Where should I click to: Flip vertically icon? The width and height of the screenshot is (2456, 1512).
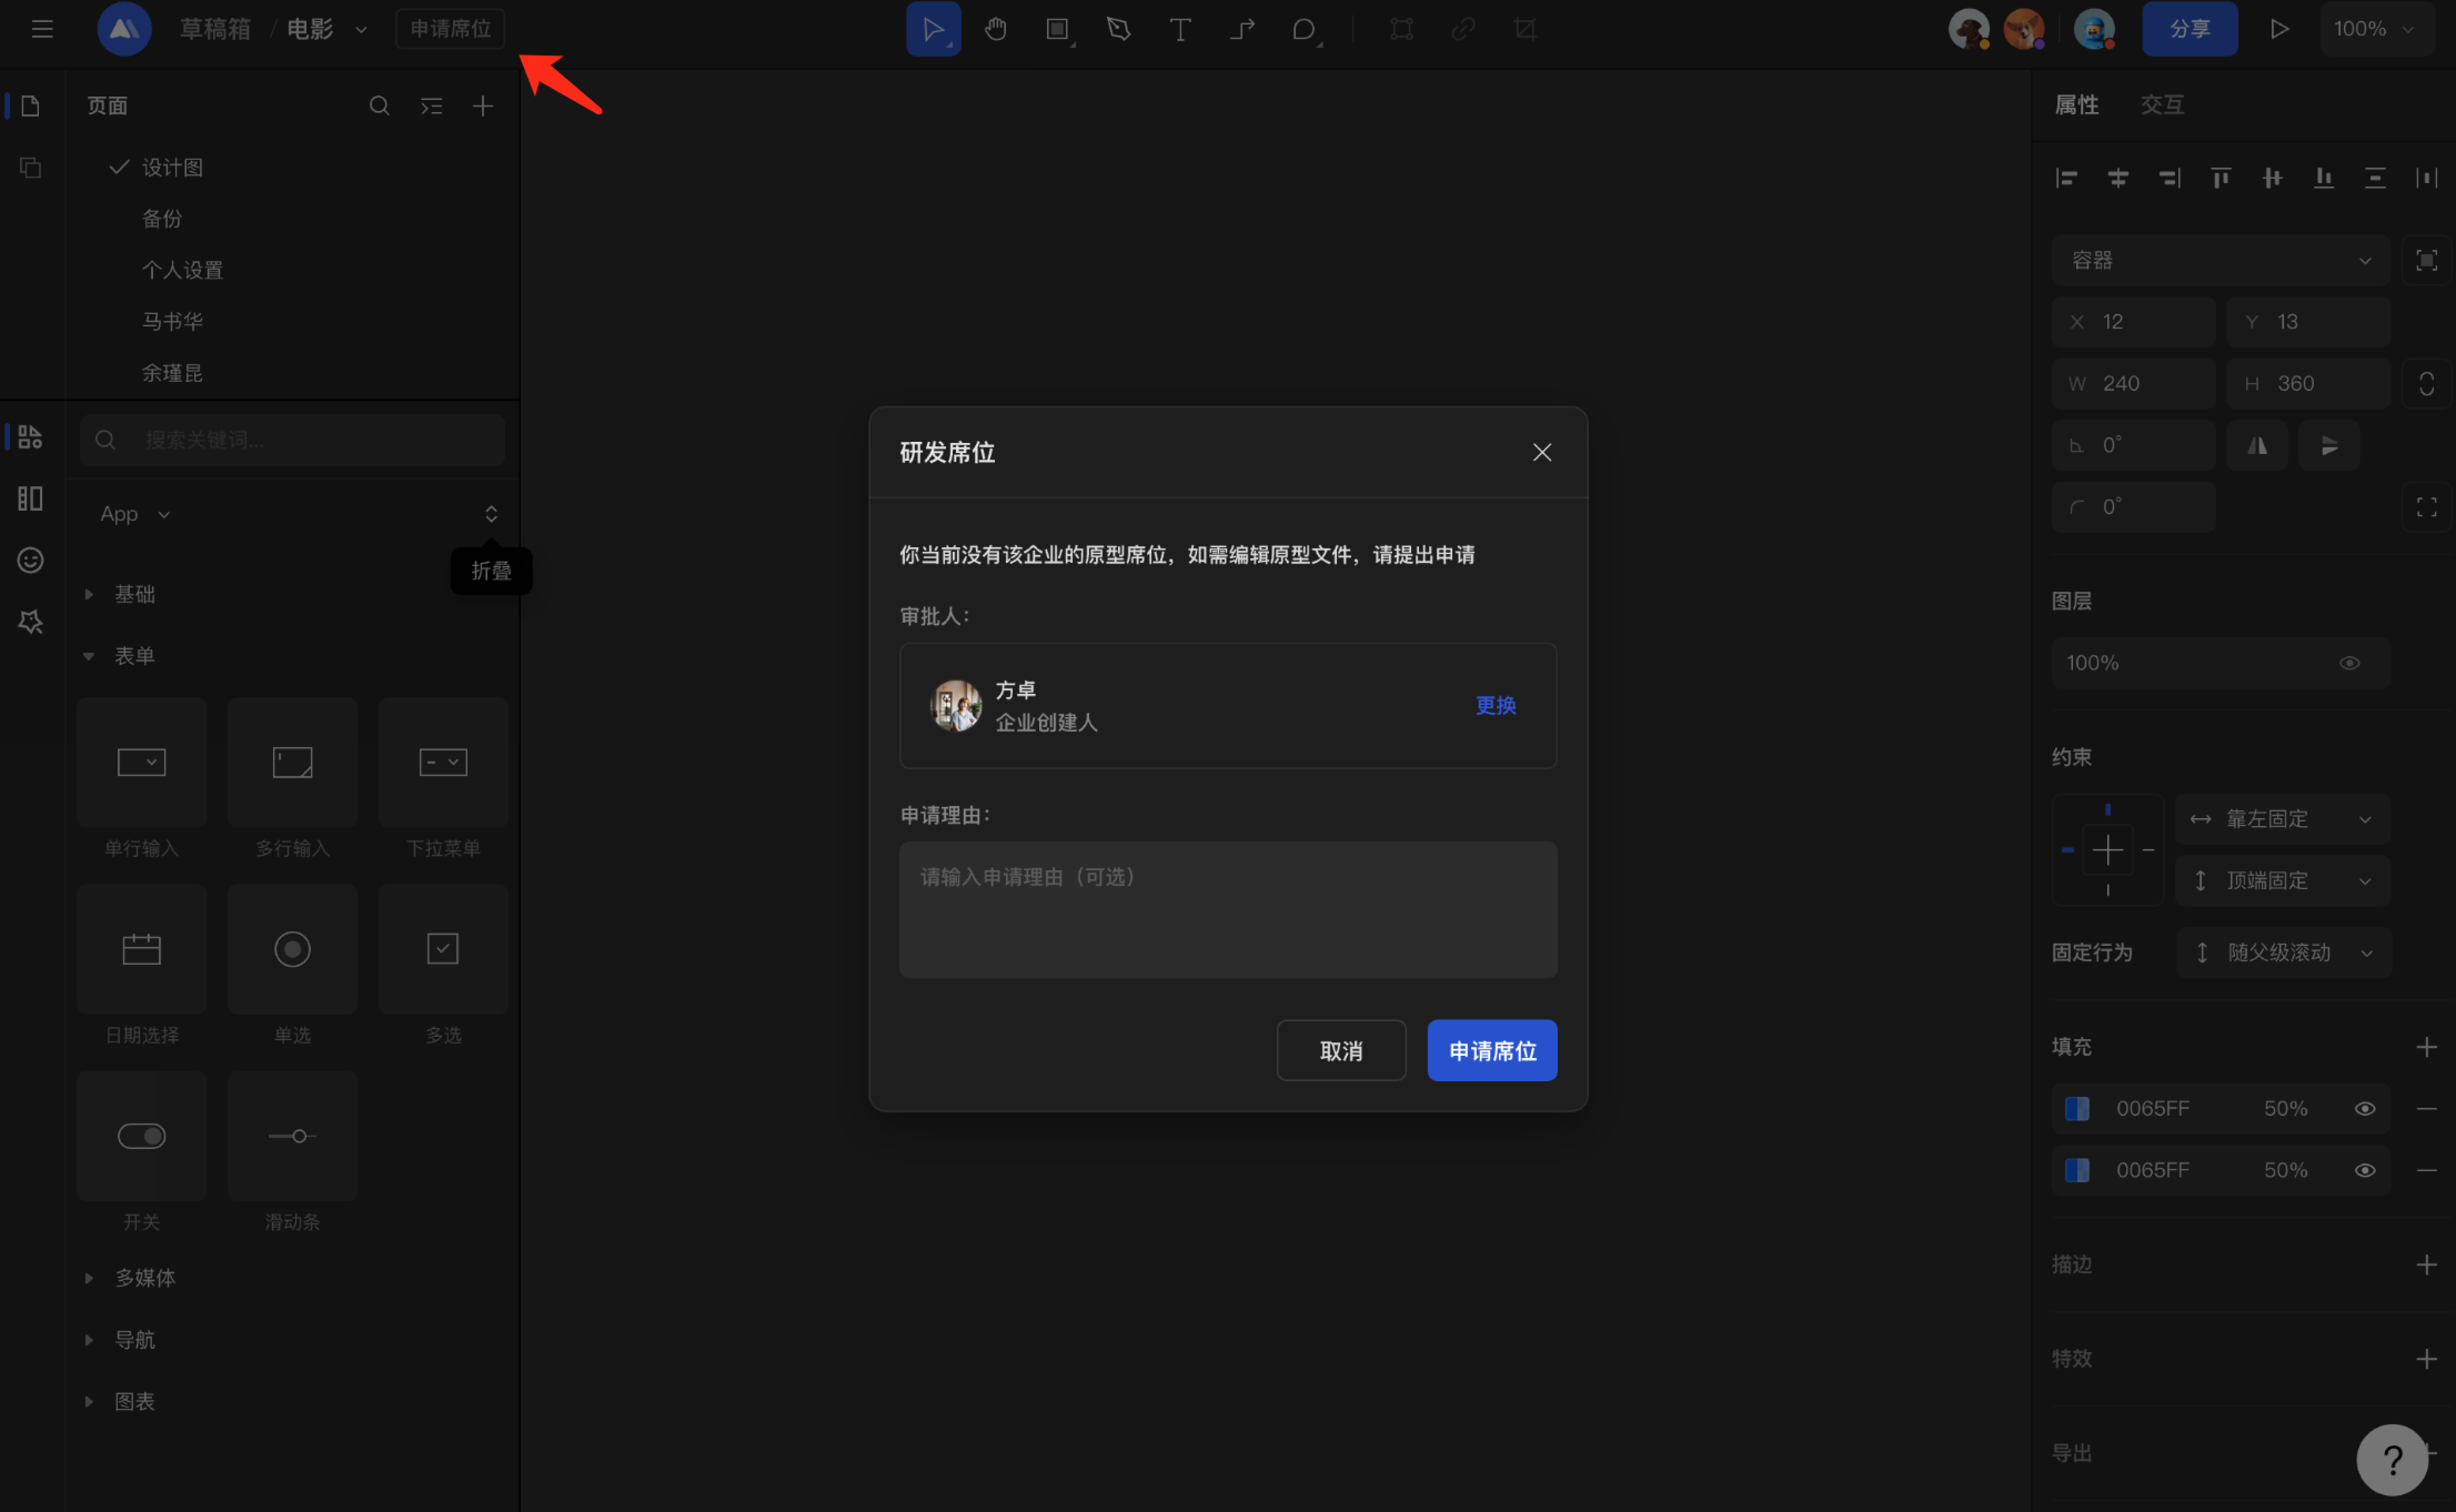(2329, 446)
